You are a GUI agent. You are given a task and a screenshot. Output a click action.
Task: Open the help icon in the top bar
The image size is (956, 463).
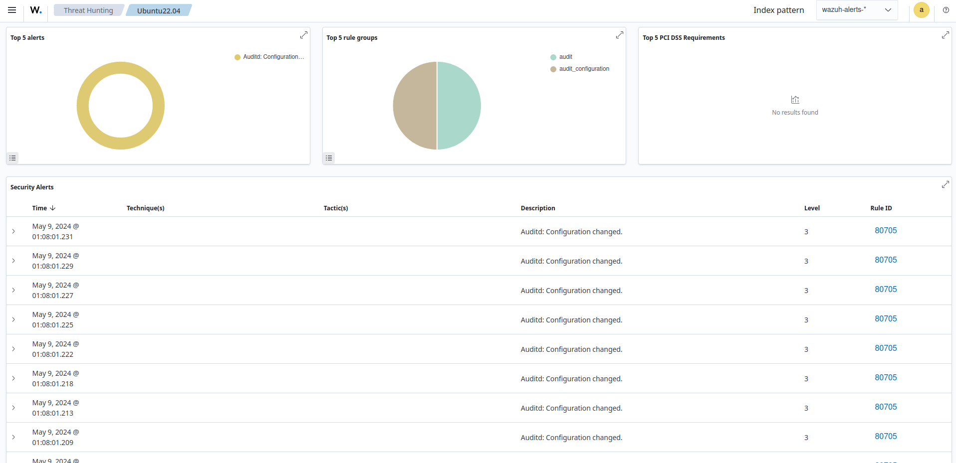946,9
